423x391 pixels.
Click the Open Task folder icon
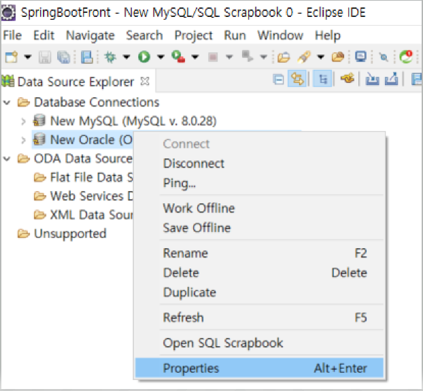click(338, 57)
